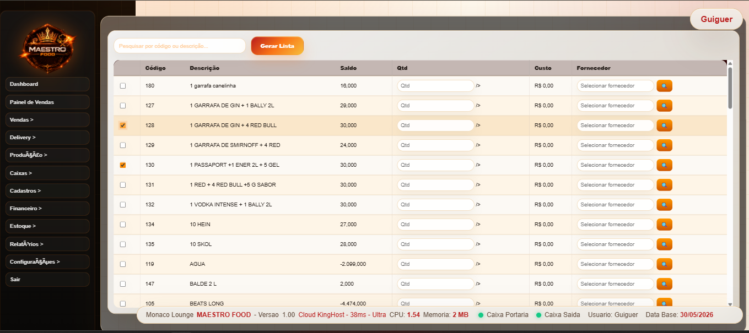Click Qtd field for item 130
Screen dimensions: 749x333
(x=435, y=165)
